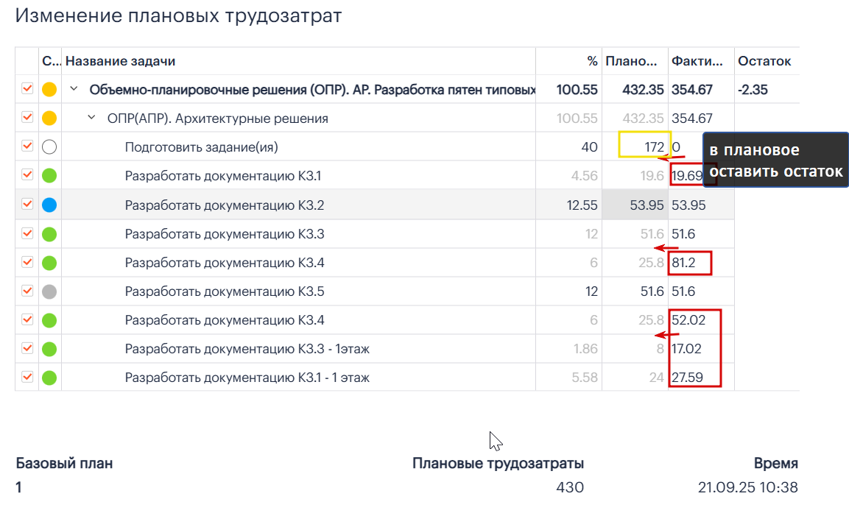
Task: Collapse ОПР(АПР). Архитектурные решения subgroup
Action: point(91,118)
